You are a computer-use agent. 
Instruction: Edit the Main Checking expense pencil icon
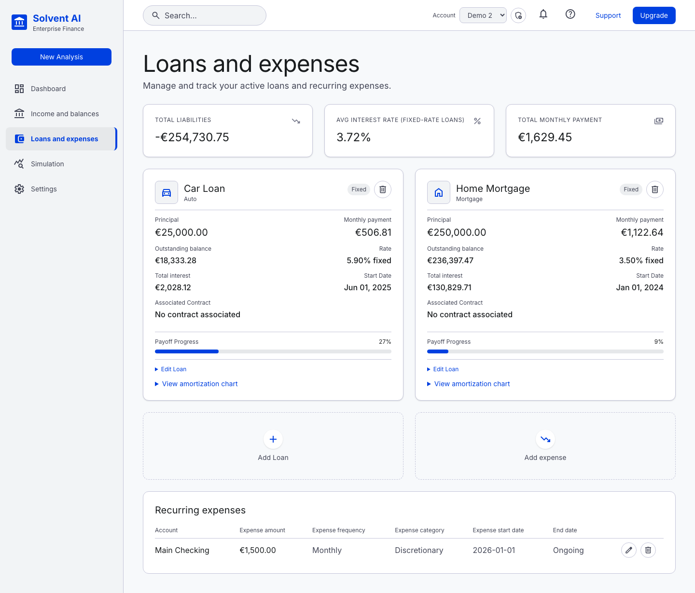pos(629,550)
